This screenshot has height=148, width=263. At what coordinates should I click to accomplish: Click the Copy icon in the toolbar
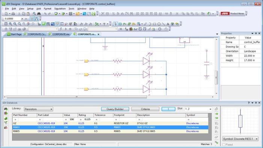pyautogui.click(x=24, y=14)
